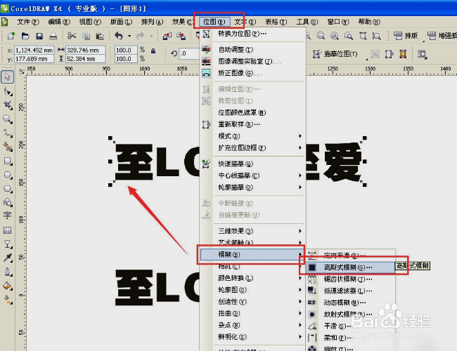Open the 帮助 menu
Screen dimensions: 457x351
(369, 22)
